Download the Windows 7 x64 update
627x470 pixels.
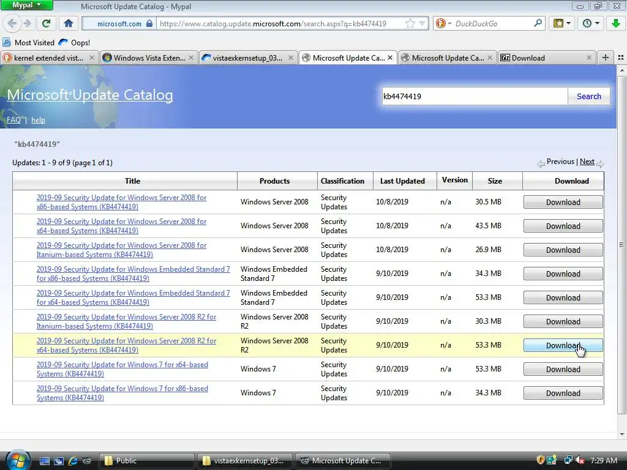click(x=563, y=369)
